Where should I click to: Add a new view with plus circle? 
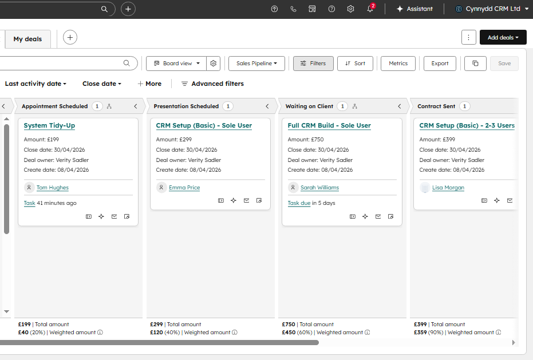point(70,37)
